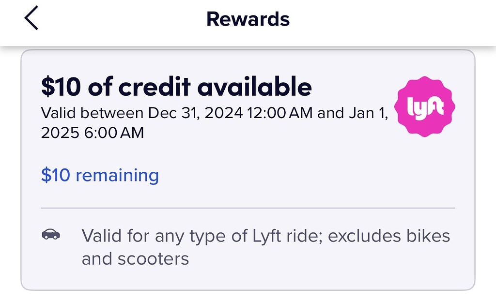Tap the left-pointing chevron in the header
Viewport: 496px width, 301px height.
click(x=31, y=18)
